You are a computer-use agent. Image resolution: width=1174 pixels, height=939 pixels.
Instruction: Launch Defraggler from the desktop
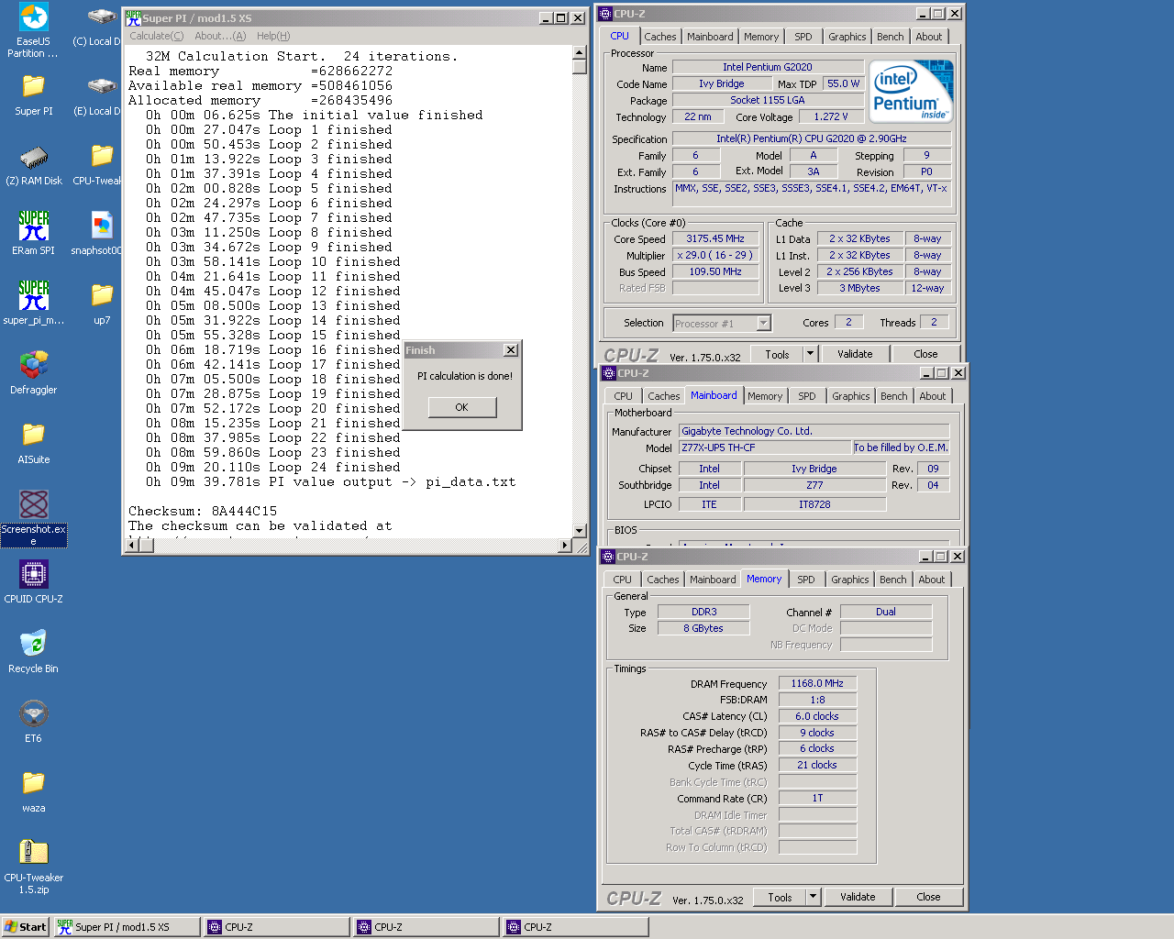point(34,366)
